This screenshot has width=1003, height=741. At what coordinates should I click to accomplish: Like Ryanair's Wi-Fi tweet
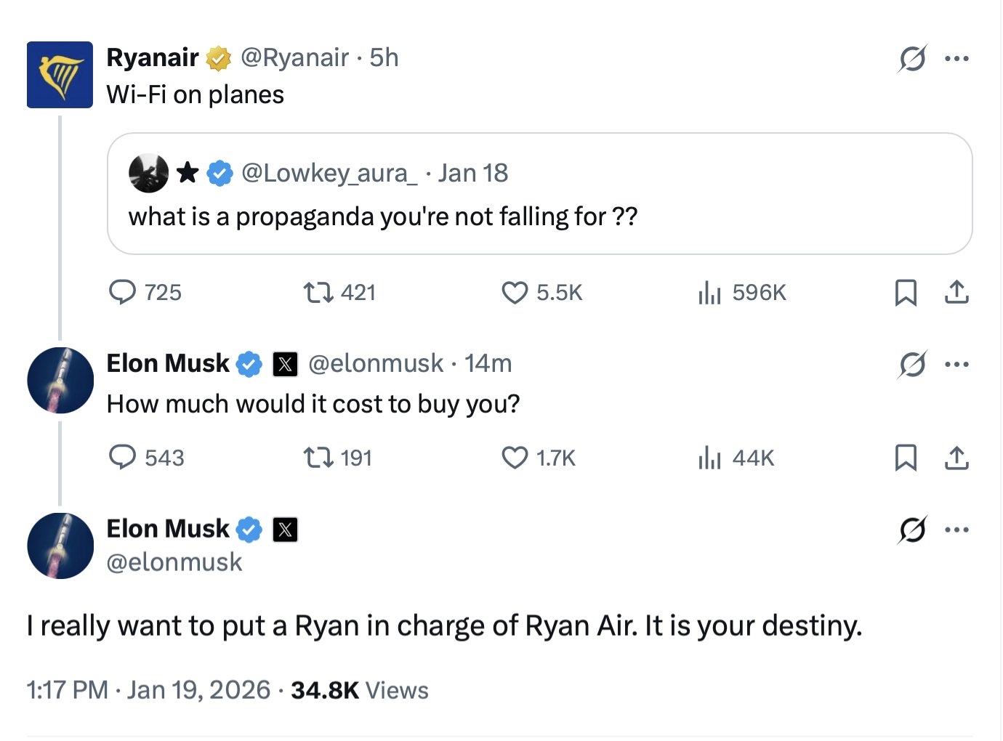point(515,292)
